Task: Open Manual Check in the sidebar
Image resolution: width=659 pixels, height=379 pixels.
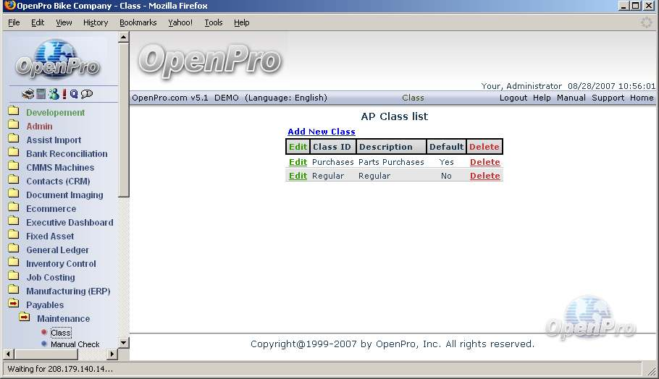Action: pos(75,344)
